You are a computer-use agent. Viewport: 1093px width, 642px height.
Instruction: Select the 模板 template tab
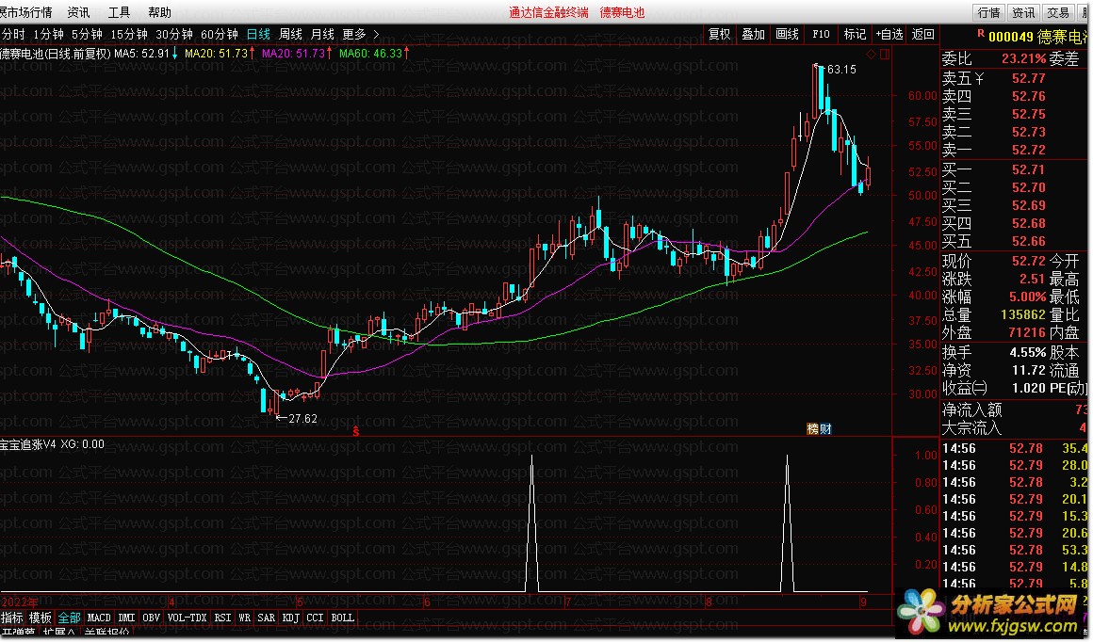pos(41,618)
